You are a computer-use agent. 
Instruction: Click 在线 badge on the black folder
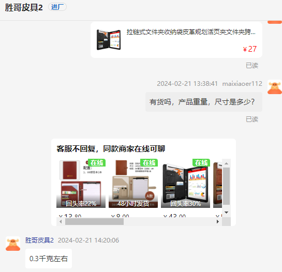click(201, 163)
